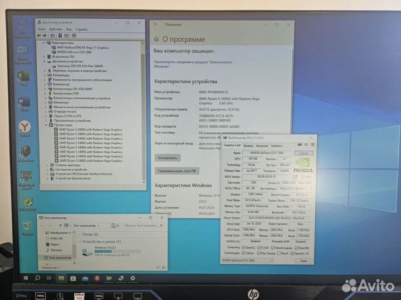The image size is (401, 300).
Task: Open the Действие menu in Device Manager
Action: (56, 29)
